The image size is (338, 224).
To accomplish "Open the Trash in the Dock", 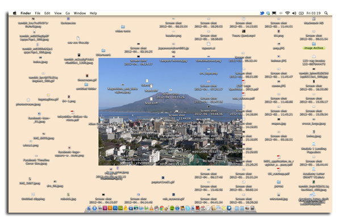I will 252,208.
